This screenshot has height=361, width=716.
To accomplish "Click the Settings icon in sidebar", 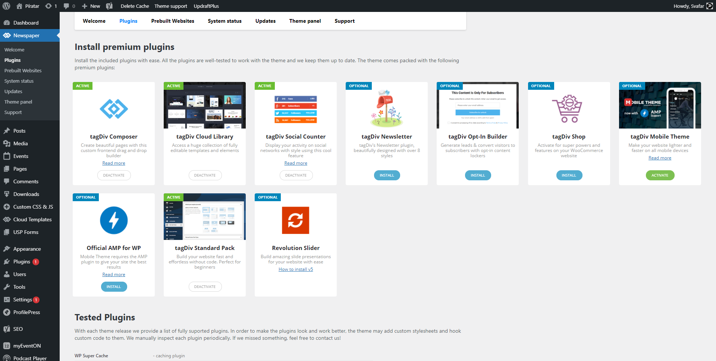I will (x=7, y=300).
